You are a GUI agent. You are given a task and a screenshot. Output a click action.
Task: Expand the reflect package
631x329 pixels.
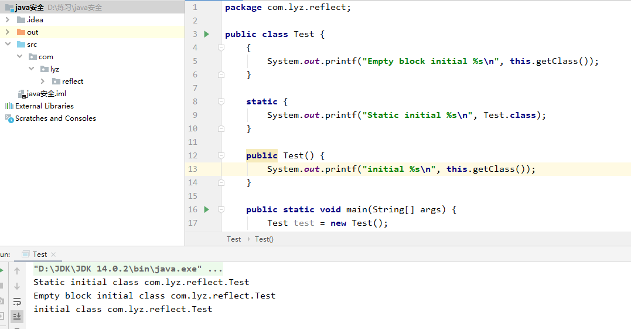(43, 82)
